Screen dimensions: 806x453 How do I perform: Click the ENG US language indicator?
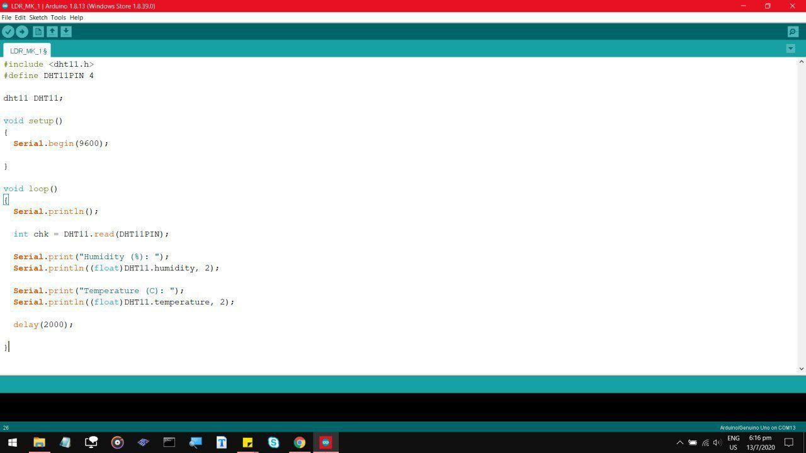[734, 443]
